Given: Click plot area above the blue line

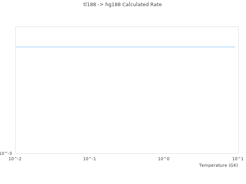Looking at the screenshot, I should (125, 36).
